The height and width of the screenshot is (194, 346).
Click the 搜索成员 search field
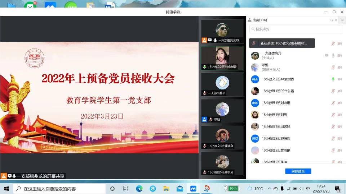click(x=296, y=29)
